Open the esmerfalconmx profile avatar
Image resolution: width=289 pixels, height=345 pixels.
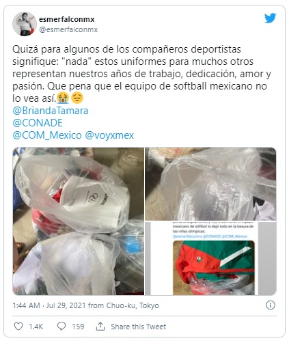(x=25, y=24)
